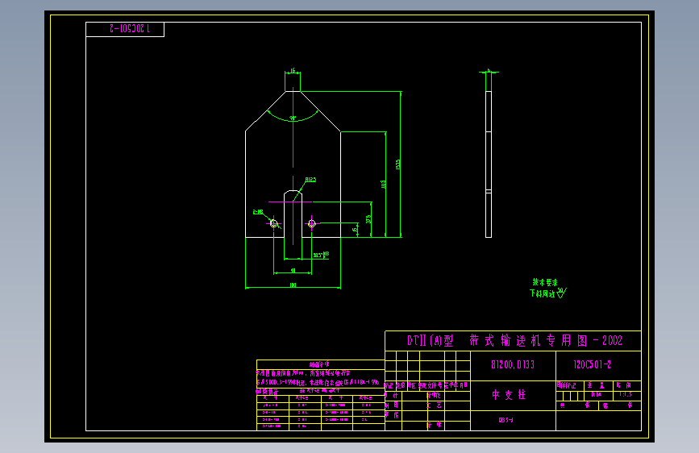Select the '37.5' vertical dimension

(368, 219)
